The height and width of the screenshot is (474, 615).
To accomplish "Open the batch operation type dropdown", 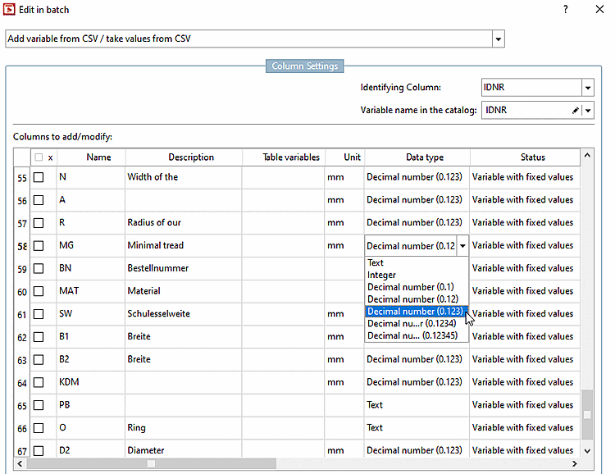I will [x=498, y=39].
